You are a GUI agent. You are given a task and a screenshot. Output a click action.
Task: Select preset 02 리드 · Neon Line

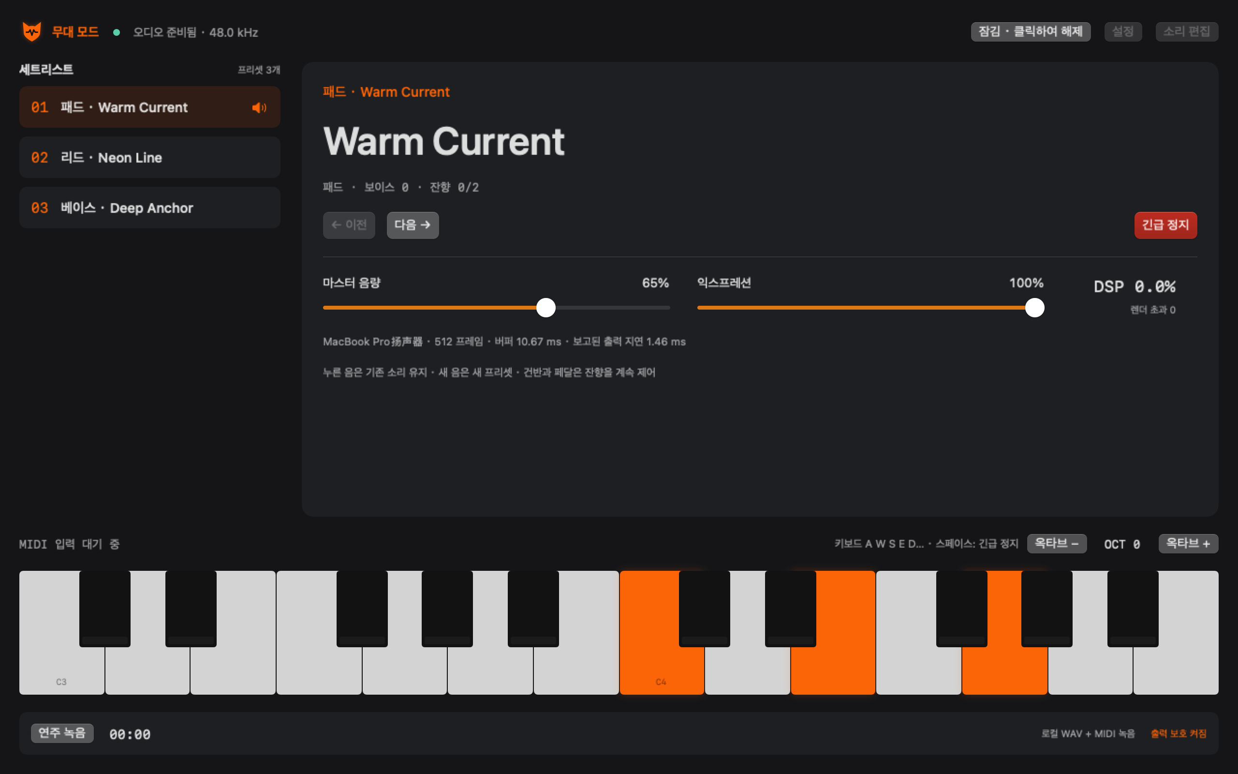click(x=150, y=157)
